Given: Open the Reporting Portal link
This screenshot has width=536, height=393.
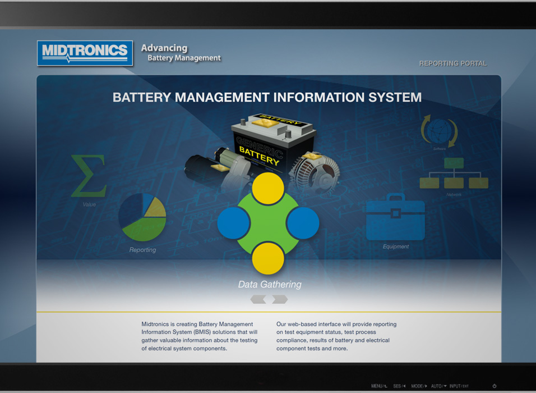Looking at the screenshot, I should [453, 63].
